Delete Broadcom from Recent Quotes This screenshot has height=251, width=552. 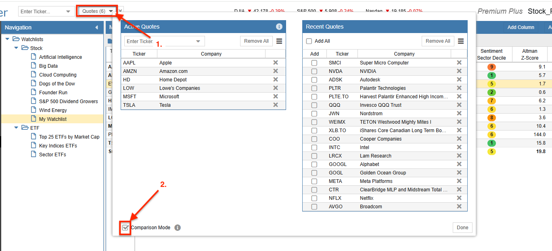point(459,206)
